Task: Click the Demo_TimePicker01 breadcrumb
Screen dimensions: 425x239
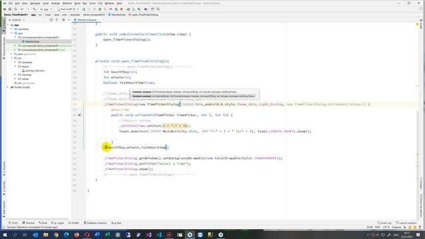Action: point(16,15)
